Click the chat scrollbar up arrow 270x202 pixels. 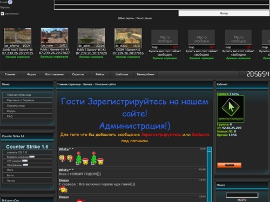click(x=210, y=149)
